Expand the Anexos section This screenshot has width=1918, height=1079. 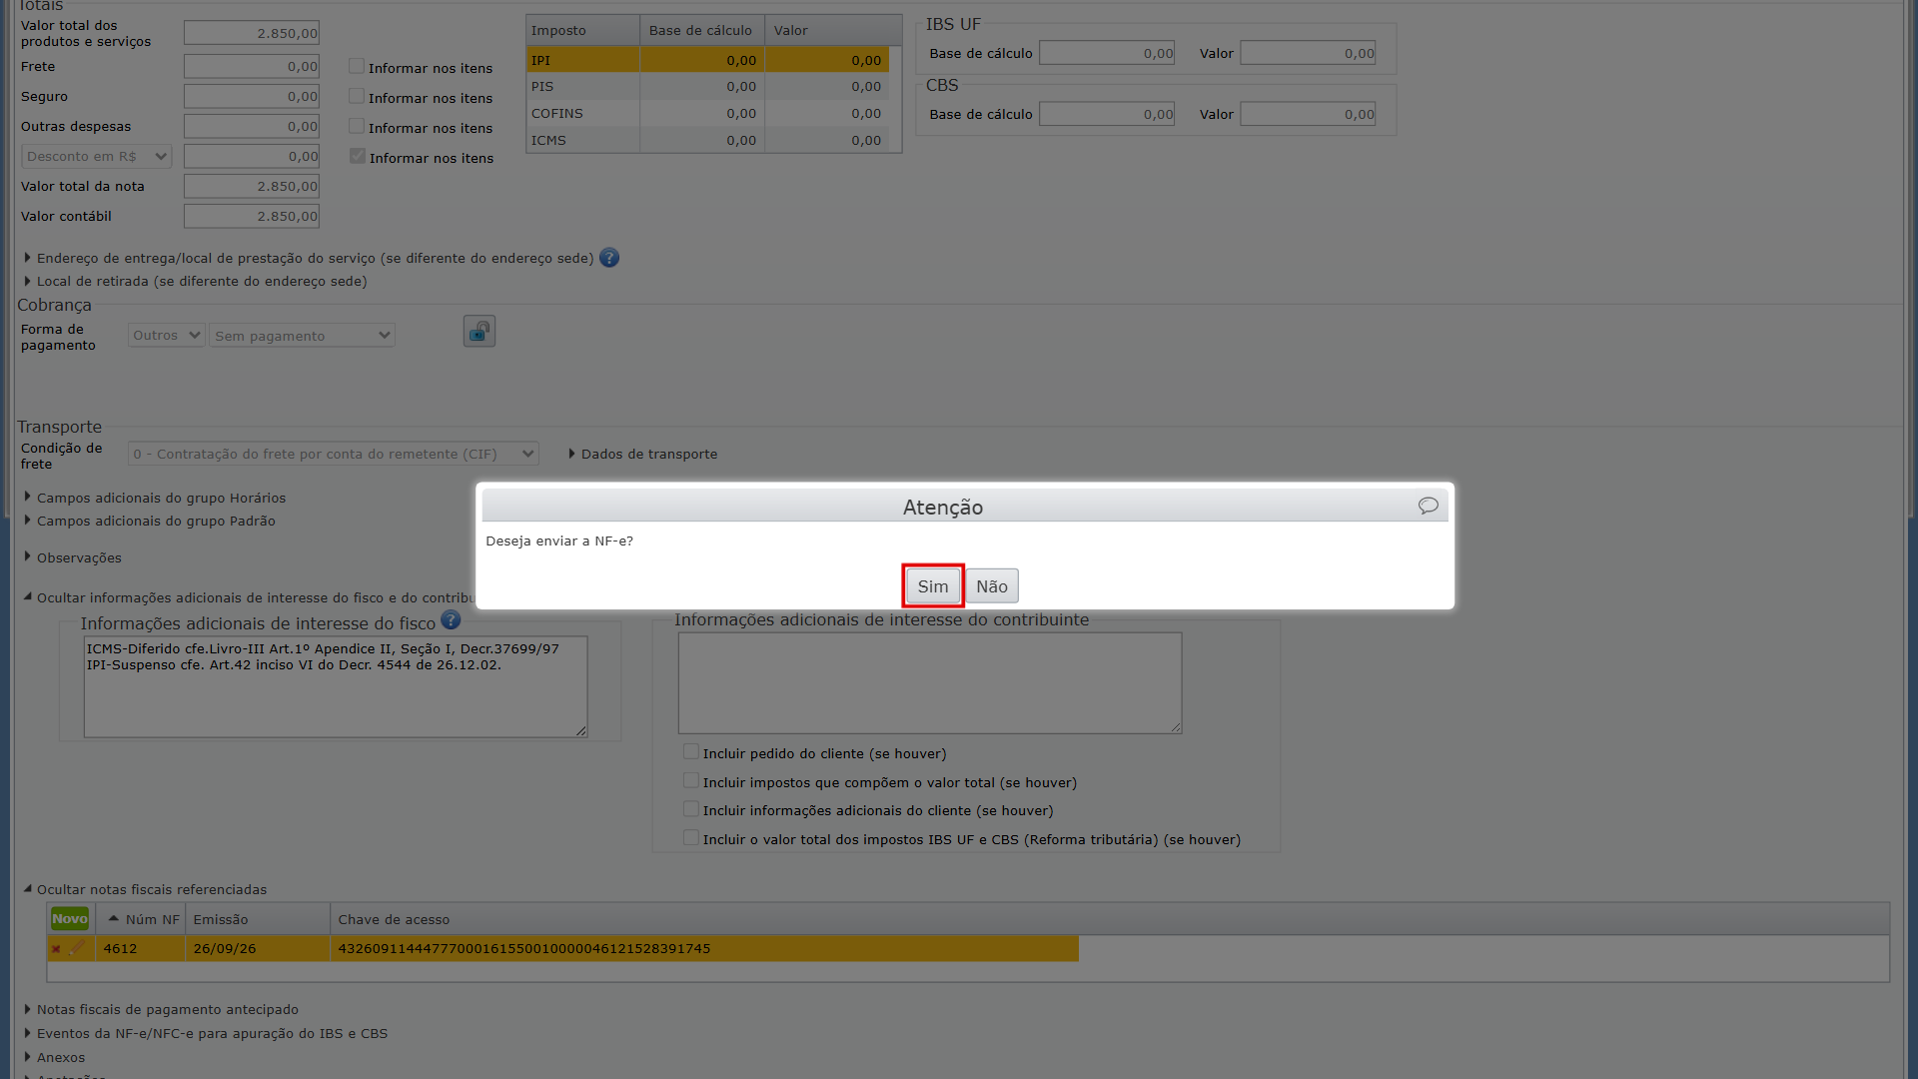[55, 1057]
